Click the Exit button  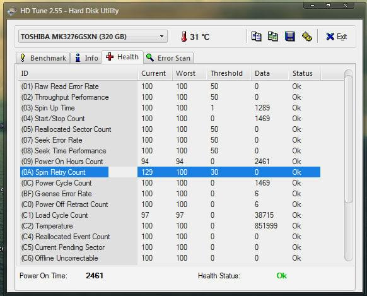tap(337, 37)
